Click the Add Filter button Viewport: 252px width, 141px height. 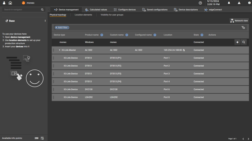click(x=62, y=28)
